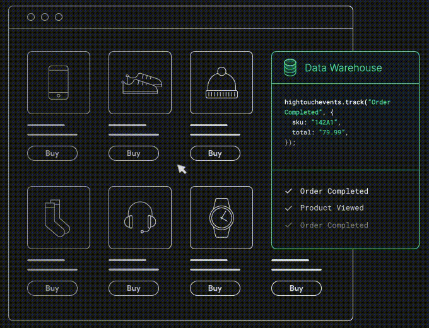Click the leftmost circle in window title bar

pyautogui.click(x=31, y=17)
